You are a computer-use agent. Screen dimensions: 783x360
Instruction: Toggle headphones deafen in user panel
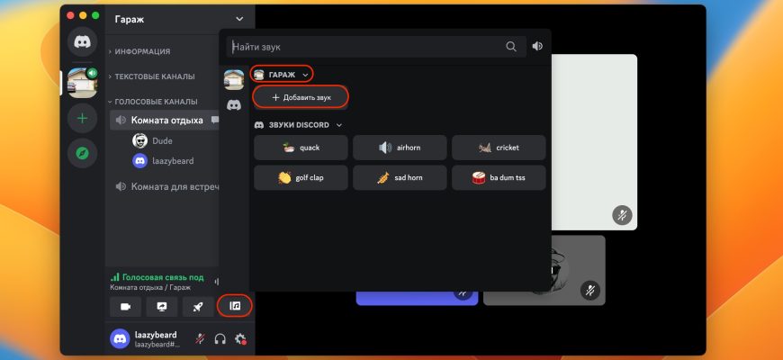tap(220, 339)
